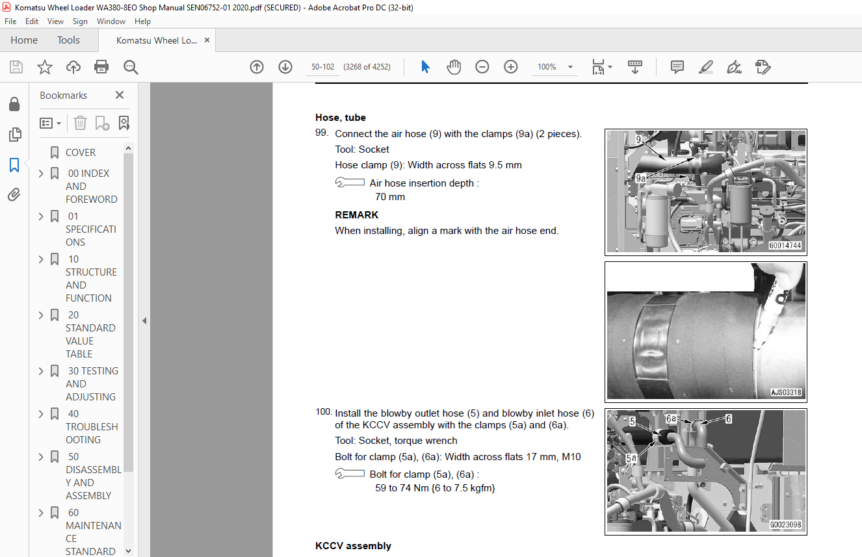Open the Sign document tool

735,67
